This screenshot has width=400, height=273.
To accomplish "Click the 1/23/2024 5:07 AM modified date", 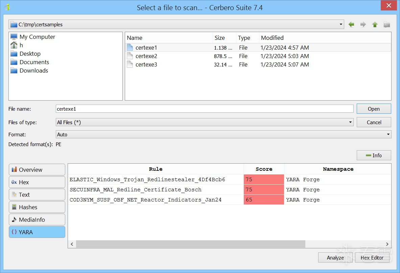I will pyautogui.click(x=285, y=64).
